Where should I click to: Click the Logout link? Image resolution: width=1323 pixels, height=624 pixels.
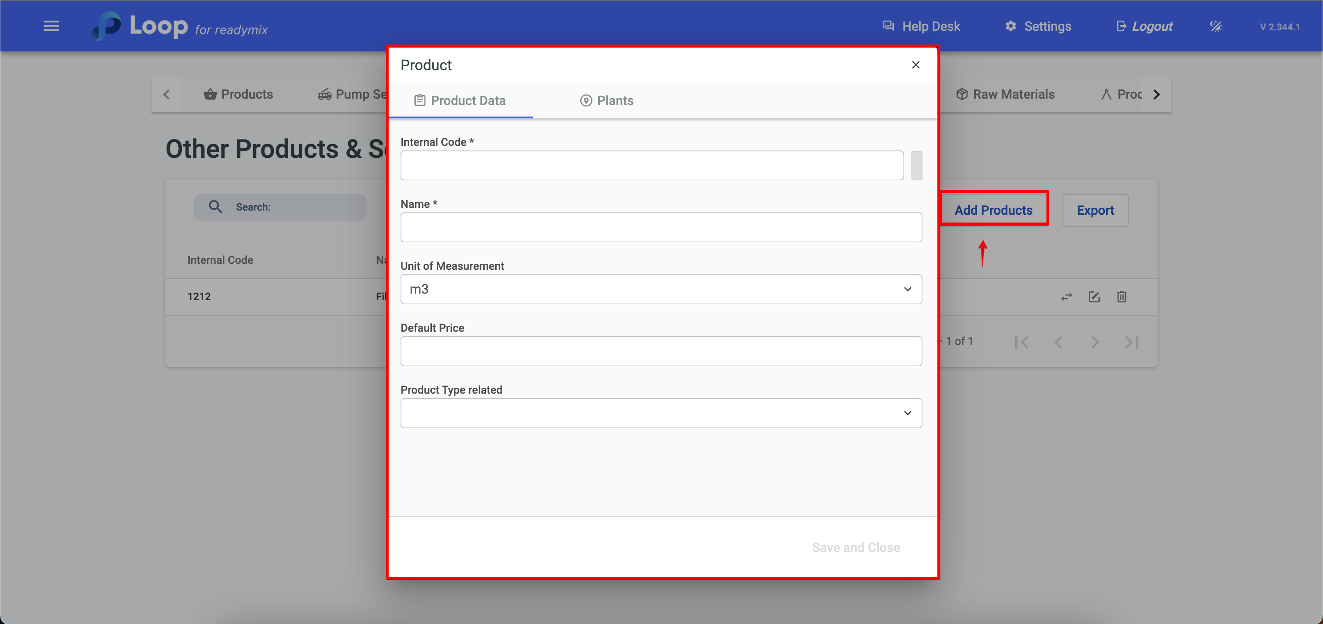coord(1145,26)
